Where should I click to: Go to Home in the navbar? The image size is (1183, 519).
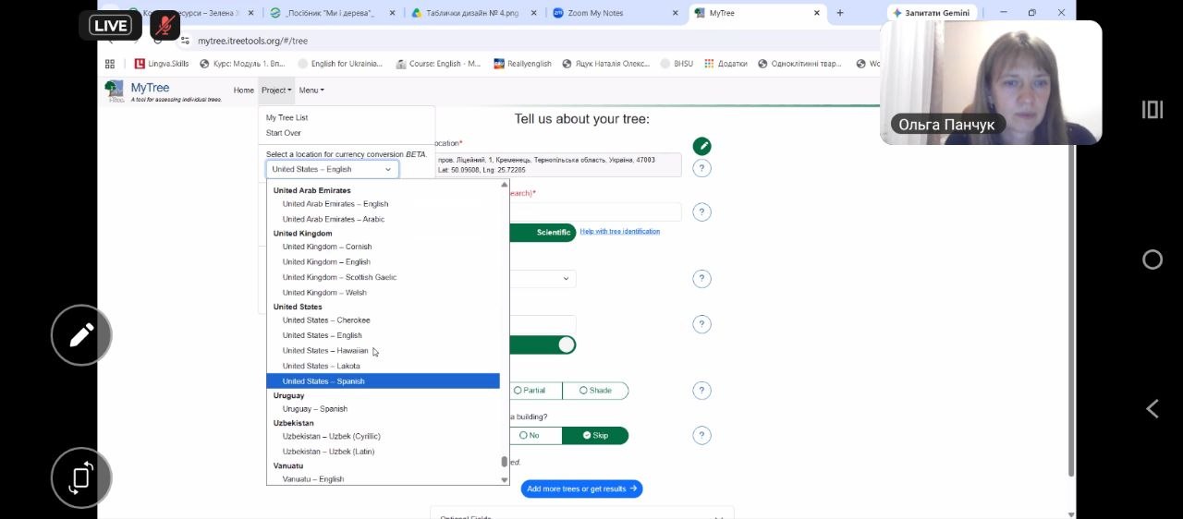pyautogui.click(x=243, y=91)
